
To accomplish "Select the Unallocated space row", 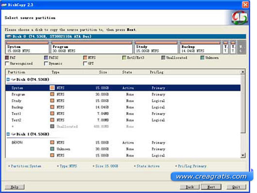I will (x=123, y=127).
